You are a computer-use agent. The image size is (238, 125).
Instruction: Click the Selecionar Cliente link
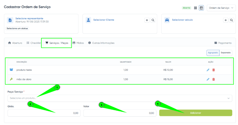104,20
